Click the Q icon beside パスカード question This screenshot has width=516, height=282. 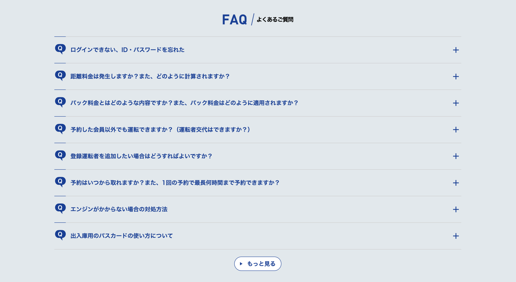pyautogui.click(x=60, y=235)
